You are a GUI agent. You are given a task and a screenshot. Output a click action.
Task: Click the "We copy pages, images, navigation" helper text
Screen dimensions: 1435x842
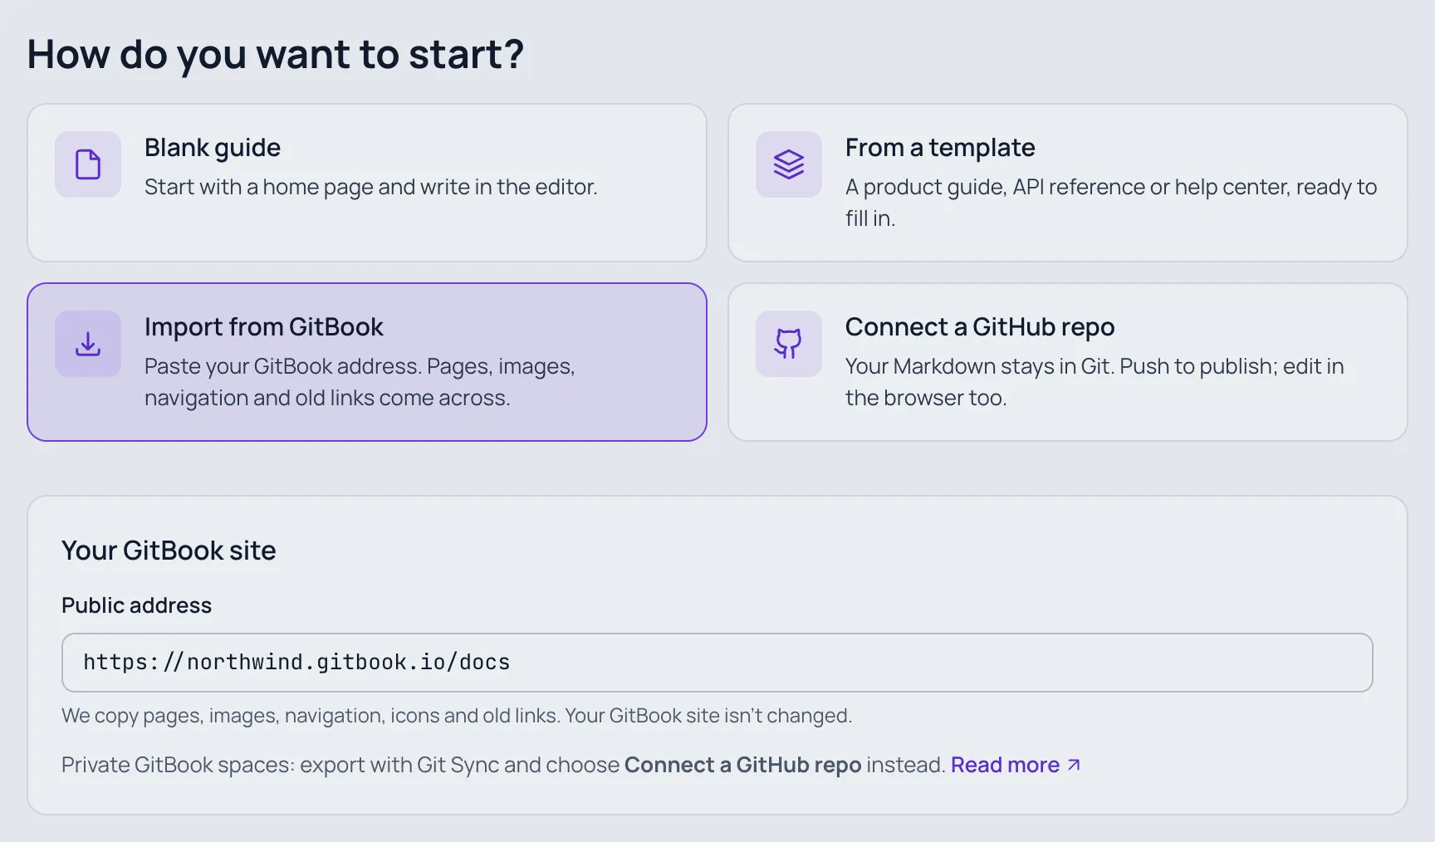pyautogui.click(x=457, y=716)
